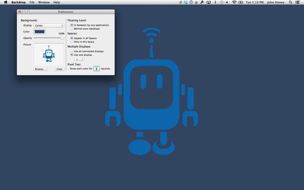
Task: Click the Time Machine clock icon
Action: coord(221,2)
